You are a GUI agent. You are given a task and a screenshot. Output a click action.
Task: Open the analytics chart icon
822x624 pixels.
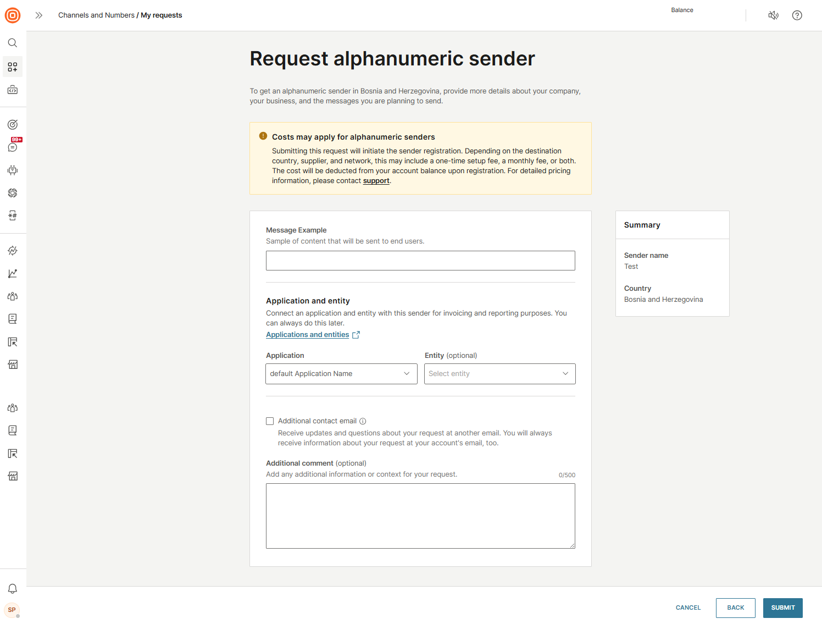pyautogui.click(x=13, y=274)
